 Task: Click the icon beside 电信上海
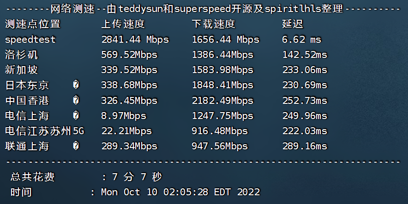[76, 115]
